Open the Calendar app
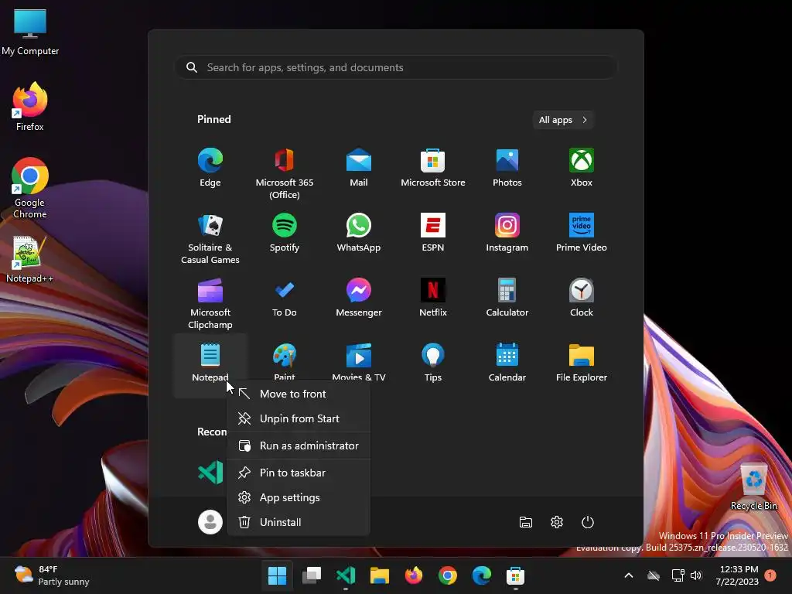792x594 pixels. coord(507,364)
